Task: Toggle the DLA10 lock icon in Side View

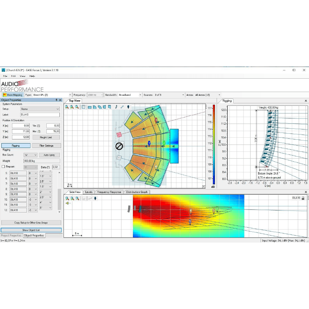Action: pyautogui.click(x=303, y=198)
